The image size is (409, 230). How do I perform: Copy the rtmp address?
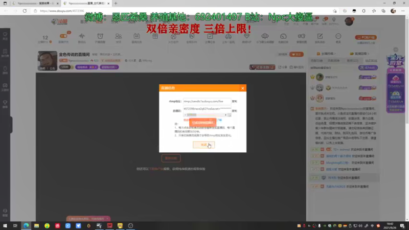pos(235,101)
